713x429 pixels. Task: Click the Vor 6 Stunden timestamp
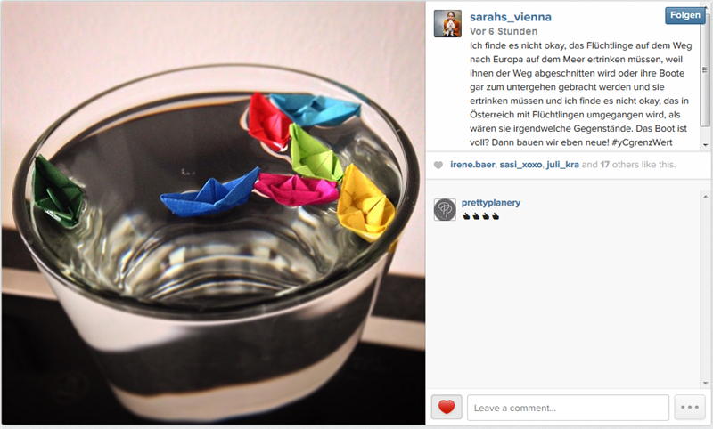[504, 31]
